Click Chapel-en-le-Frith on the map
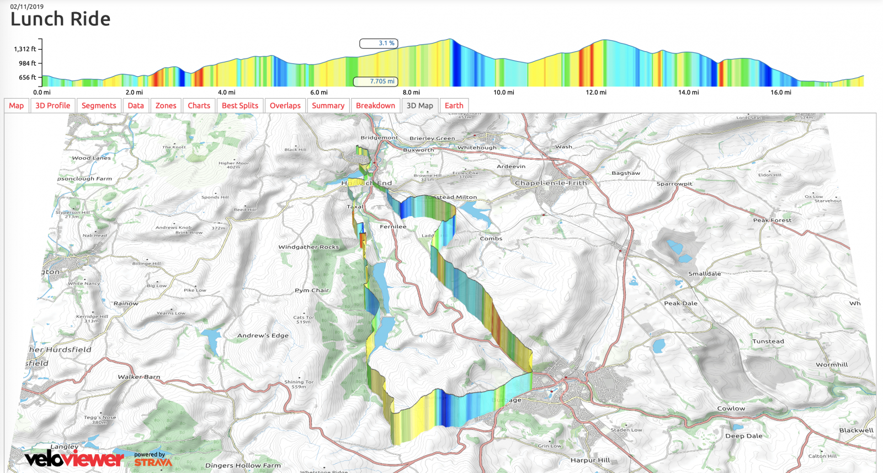Viewport: 883px width, 473px height. [x=551, y=183]
